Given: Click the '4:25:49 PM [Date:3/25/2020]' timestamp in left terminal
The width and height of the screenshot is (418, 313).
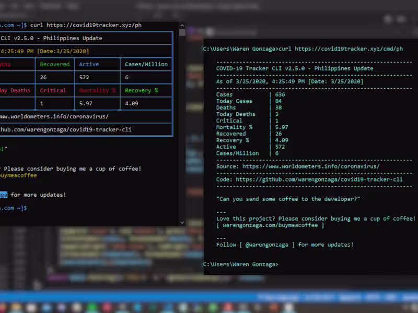Looking at the screenshot, I should point(44,51).
